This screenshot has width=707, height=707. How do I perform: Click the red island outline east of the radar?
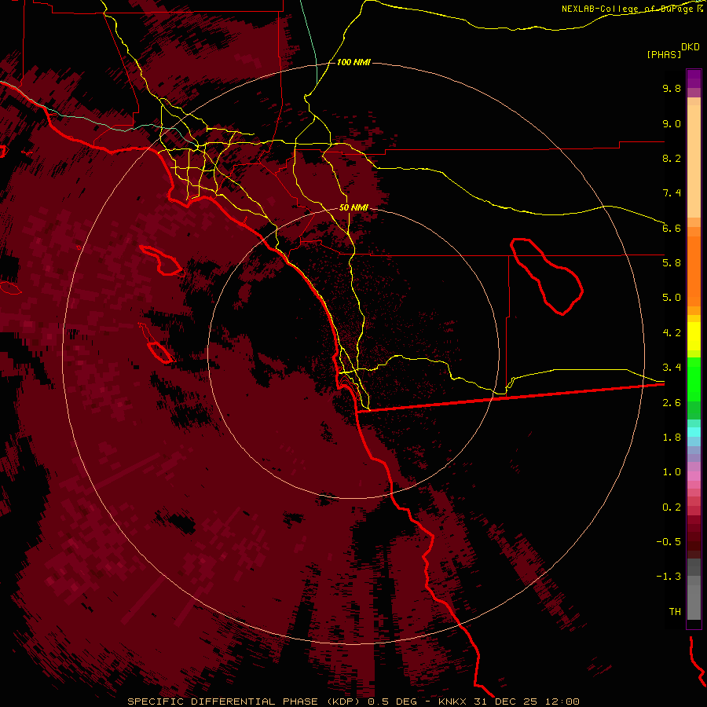pos(547,277)
